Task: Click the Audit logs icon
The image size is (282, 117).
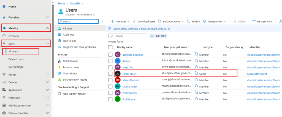Action: pyautogui.click(x=59, y=34)
